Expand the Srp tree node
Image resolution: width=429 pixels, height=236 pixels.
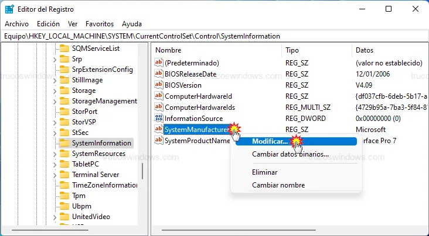click(x=55, y=59)
